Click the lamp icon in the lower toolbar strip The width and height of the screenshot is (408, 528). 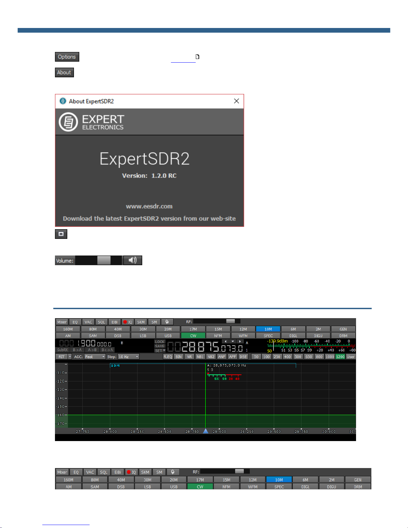(x=173, y=472)
